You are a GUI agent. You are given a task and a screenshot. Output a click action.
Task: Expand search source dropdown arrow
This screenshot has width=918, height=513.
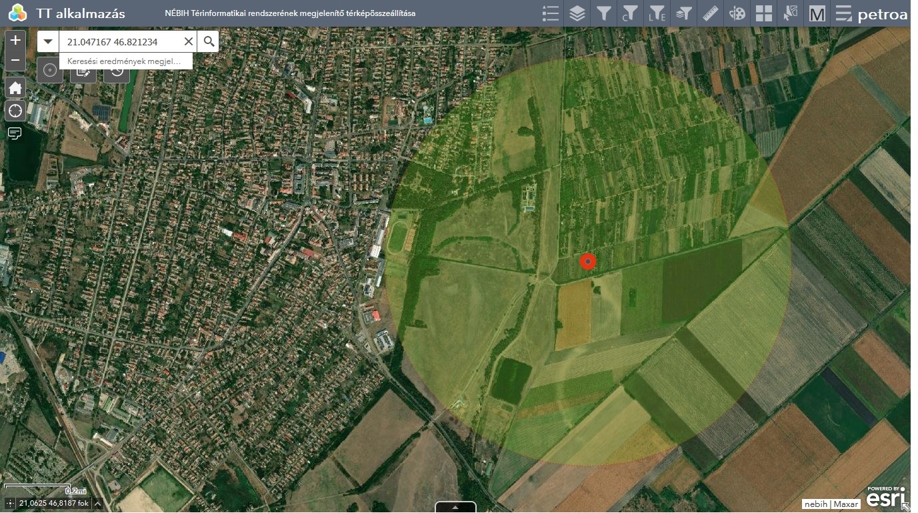pyautogui.click(x=48, y=41)
